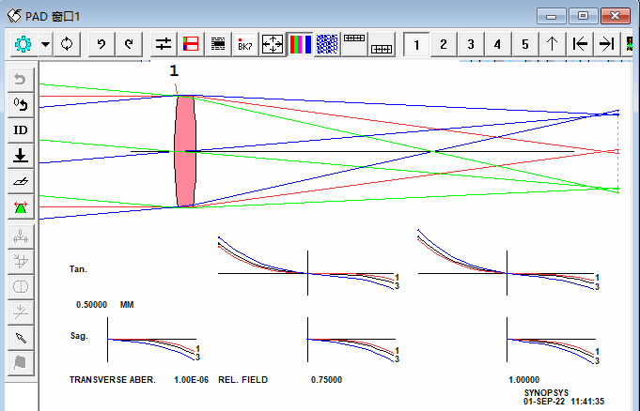Open the sliders adjustment icon

(164, 44)
